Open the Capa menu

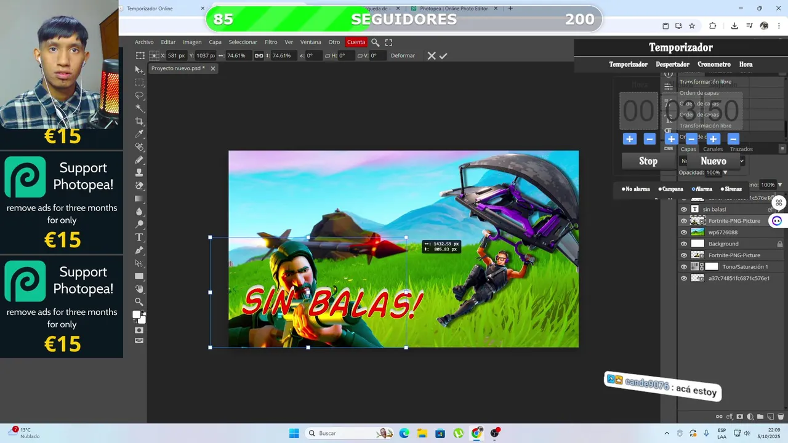215,42
